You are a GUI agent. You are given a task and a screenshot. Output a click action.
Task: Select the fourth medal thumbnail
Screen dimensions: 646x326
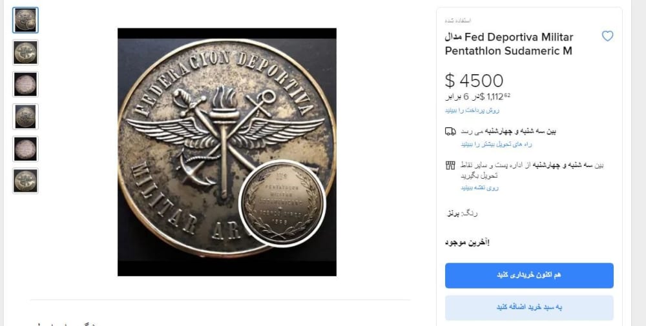pos(26,116)
